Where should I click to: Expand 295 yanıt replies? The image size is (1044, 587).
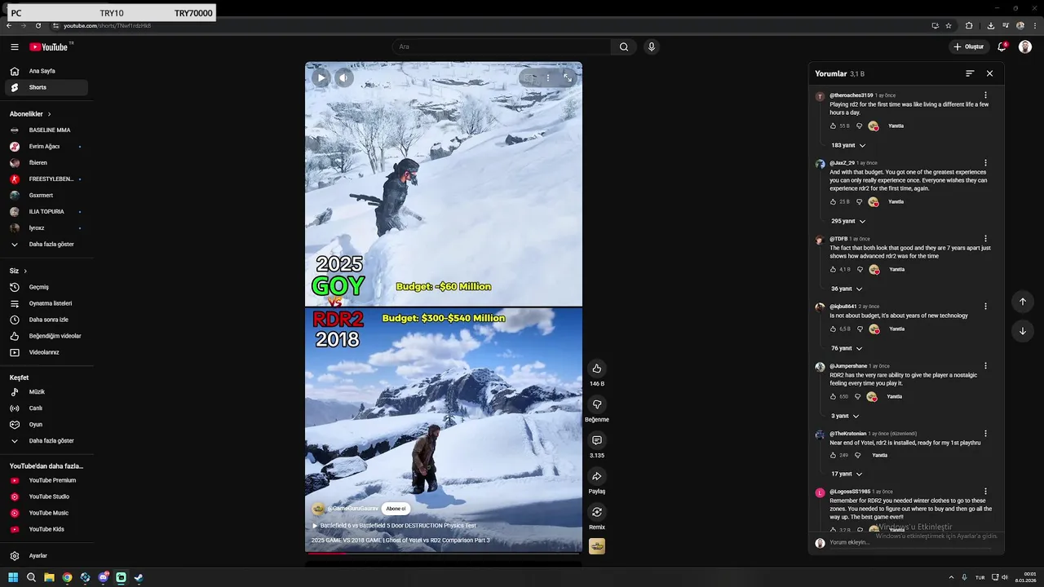pos(848,221)
